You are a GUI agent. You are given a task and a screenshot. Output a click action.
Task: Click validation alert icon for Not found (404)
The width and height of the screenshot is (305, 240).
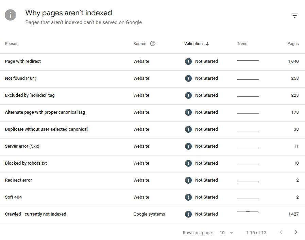[188, 78]
